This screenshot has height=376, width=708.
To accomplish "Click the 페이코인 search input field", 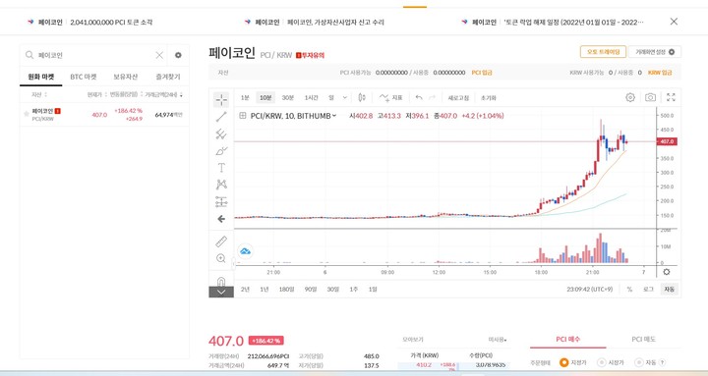I will click(x=94, y=55).
